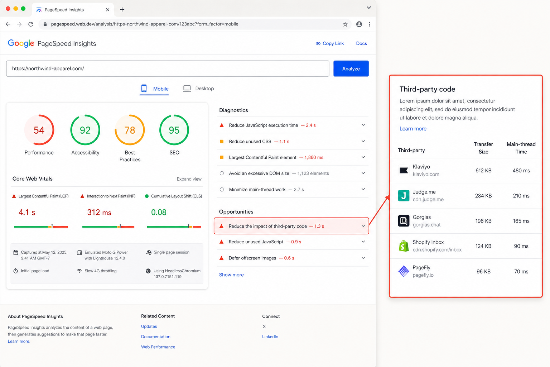Click the 612 KB value for Klaviyo
Image resolution: width=550 pixels, height=367 pixels.
point(483,171)
